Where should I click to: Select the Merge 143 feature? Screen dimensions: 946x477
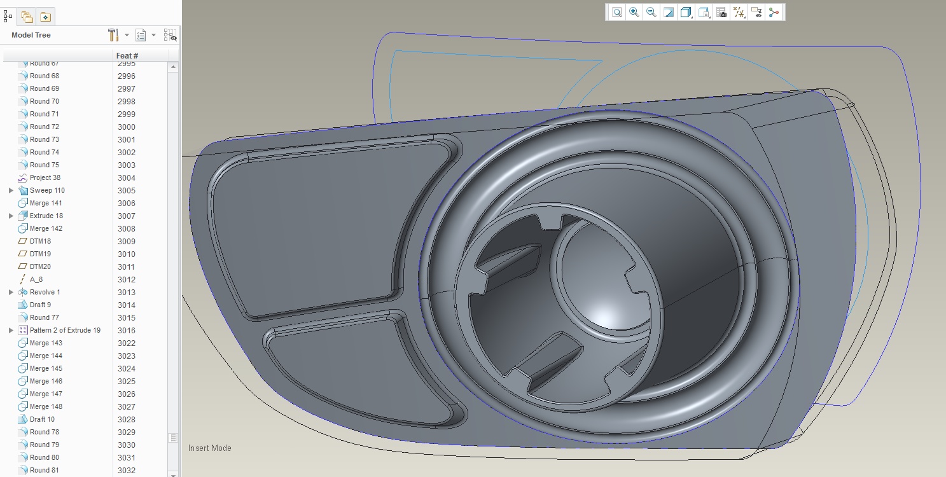tap(46, 343)
